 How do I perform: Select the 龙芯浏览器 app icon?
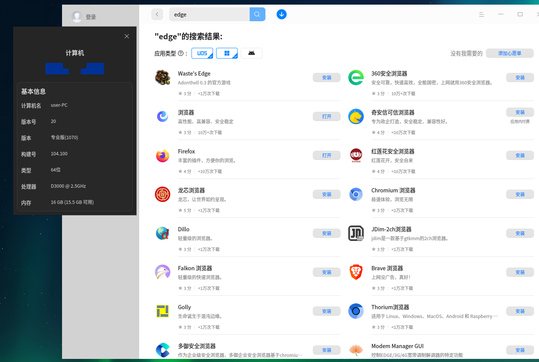[163, 194]
